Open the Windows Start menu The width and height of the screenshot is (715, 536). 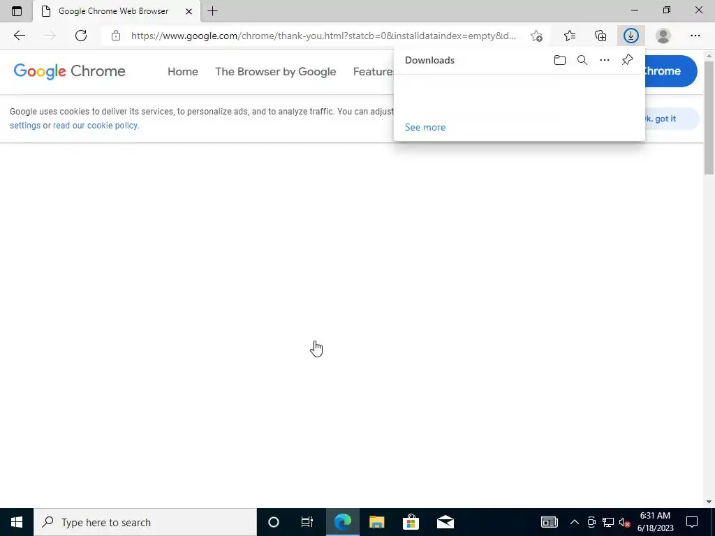(x=17, y=522)
